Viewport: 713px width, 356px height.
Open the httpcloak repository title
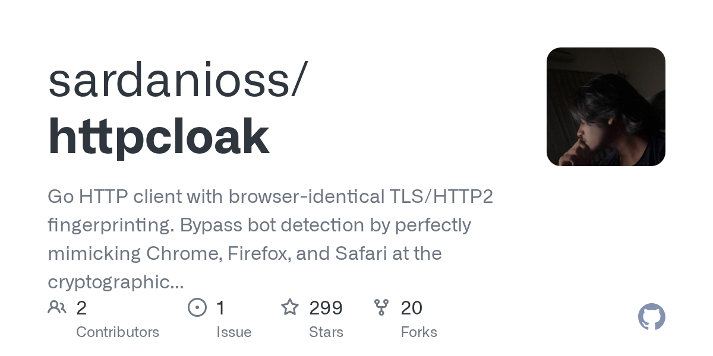click(159, 137)
